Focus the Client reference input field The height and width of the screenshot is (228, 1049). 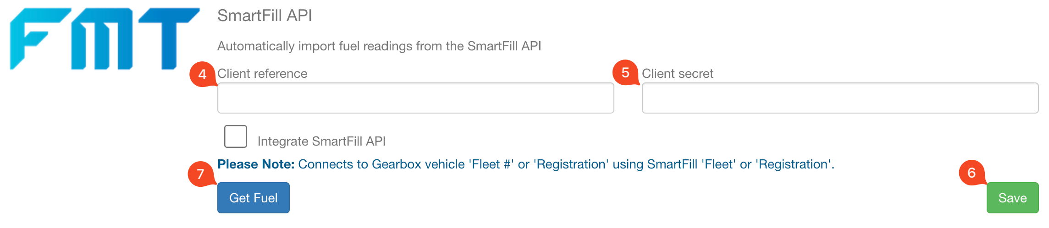(415, 98)
